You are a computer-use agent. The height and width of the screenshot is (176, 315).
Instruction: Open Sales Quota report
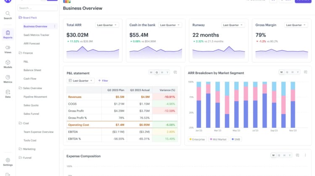pos(31,105)
